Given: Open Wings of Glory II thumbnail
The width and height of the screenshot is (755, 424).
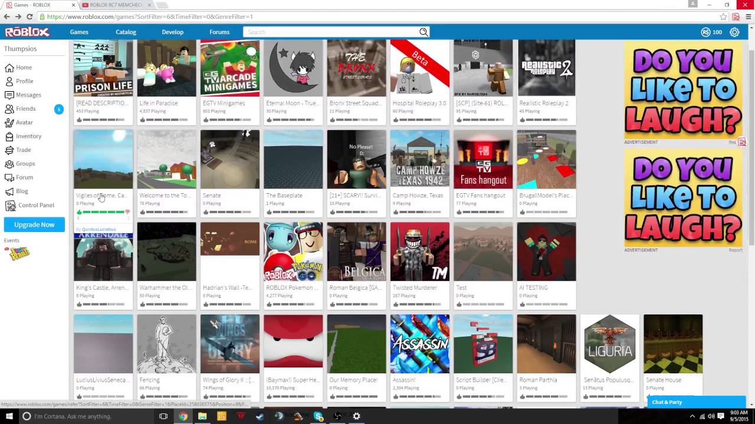Looking at the screenshot, I should click(230, 344).
